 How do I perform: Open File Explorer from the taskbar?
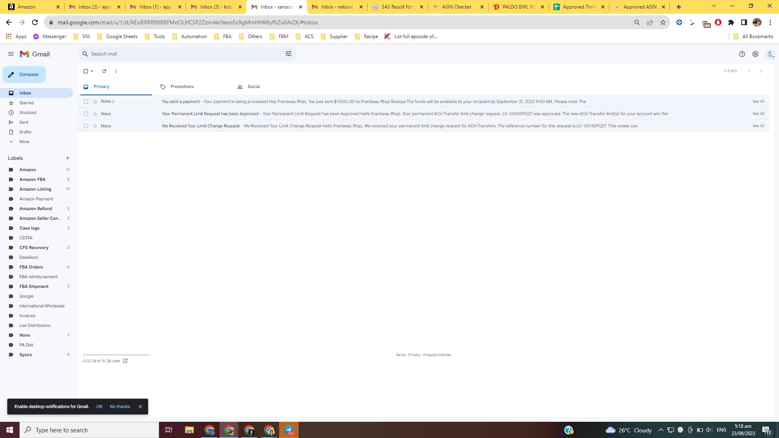pos(189,430)
